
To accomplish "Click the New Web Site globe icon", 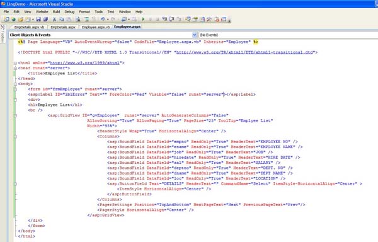I will pyautogui.click(x=14, y=20).
